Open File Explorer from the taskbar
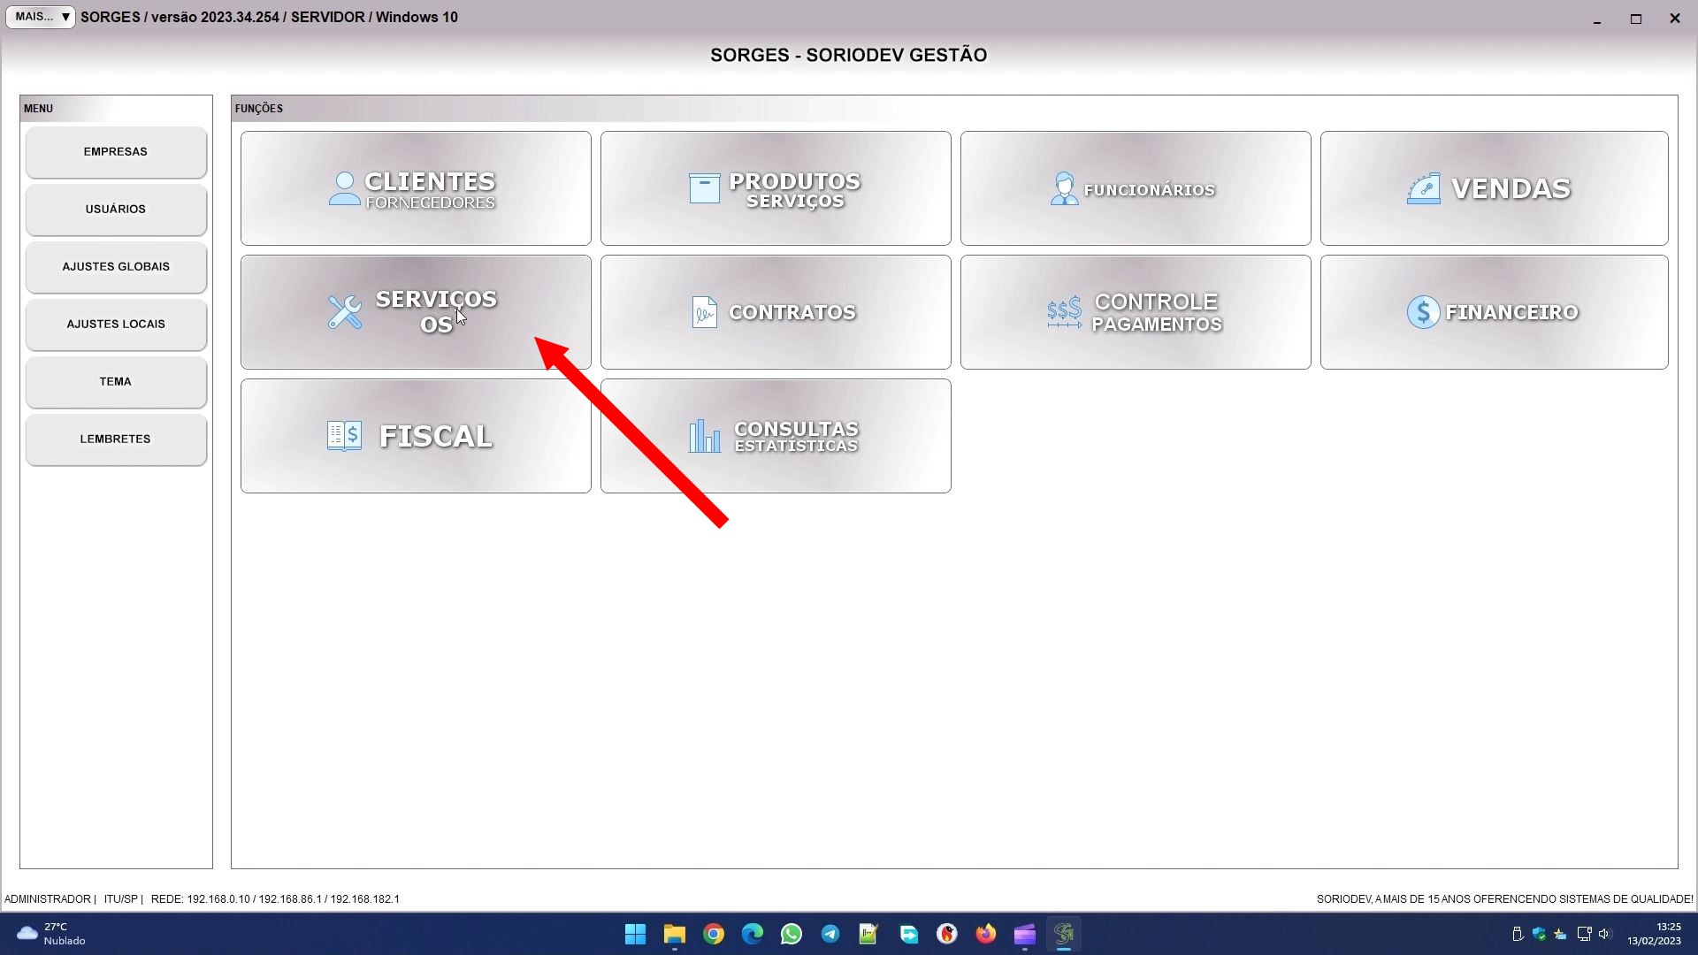Image resolution: width=1698 pixels, height=955 pixels. click(675, 934)
